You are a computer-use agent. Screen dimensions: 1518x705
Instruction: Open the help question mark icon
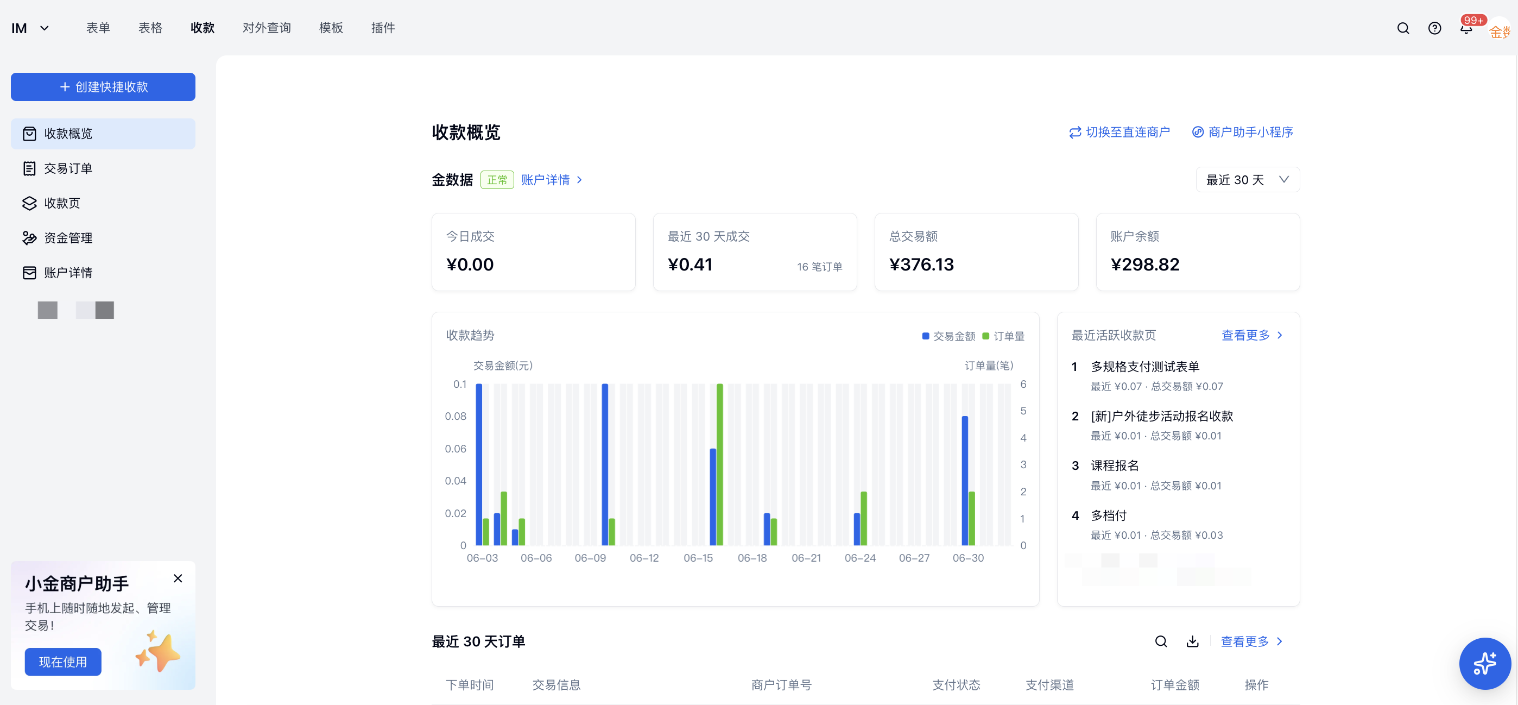[x=1434, y=28]
